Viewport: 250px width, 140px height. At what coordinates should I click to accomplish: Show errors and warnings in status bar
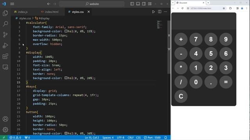(x=15, y=138)
